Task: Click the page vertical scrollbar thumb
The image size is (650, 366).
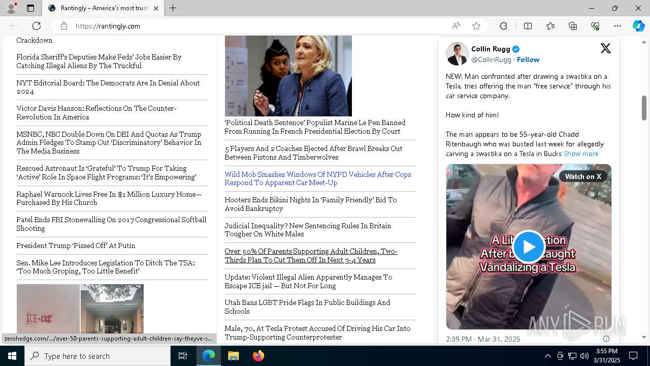Action: (644, 108)
